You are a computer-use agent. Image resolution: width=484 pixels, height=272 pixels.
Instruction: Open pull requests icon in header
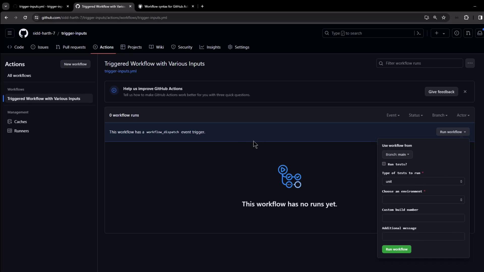point(468,33)
